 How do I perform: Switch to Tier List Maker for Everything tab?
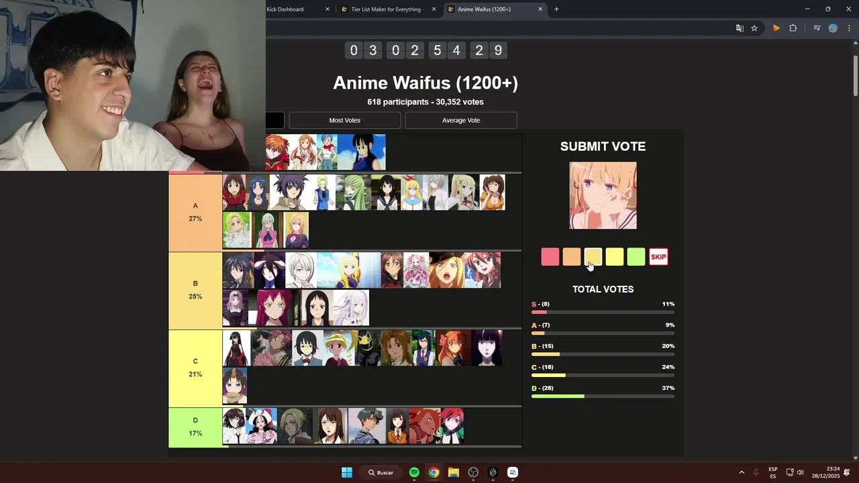pos(388,9)
